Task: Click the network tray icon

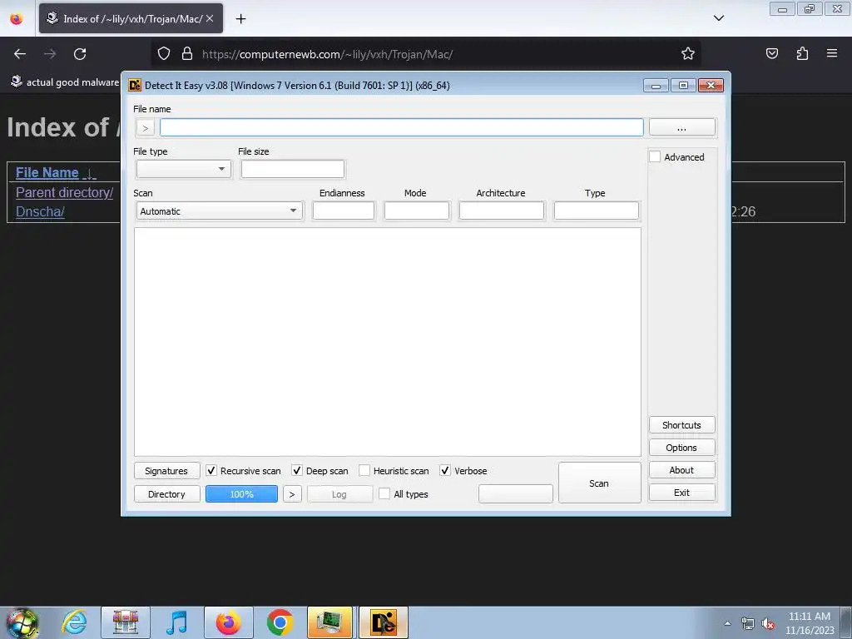Action: coord(748,623)
